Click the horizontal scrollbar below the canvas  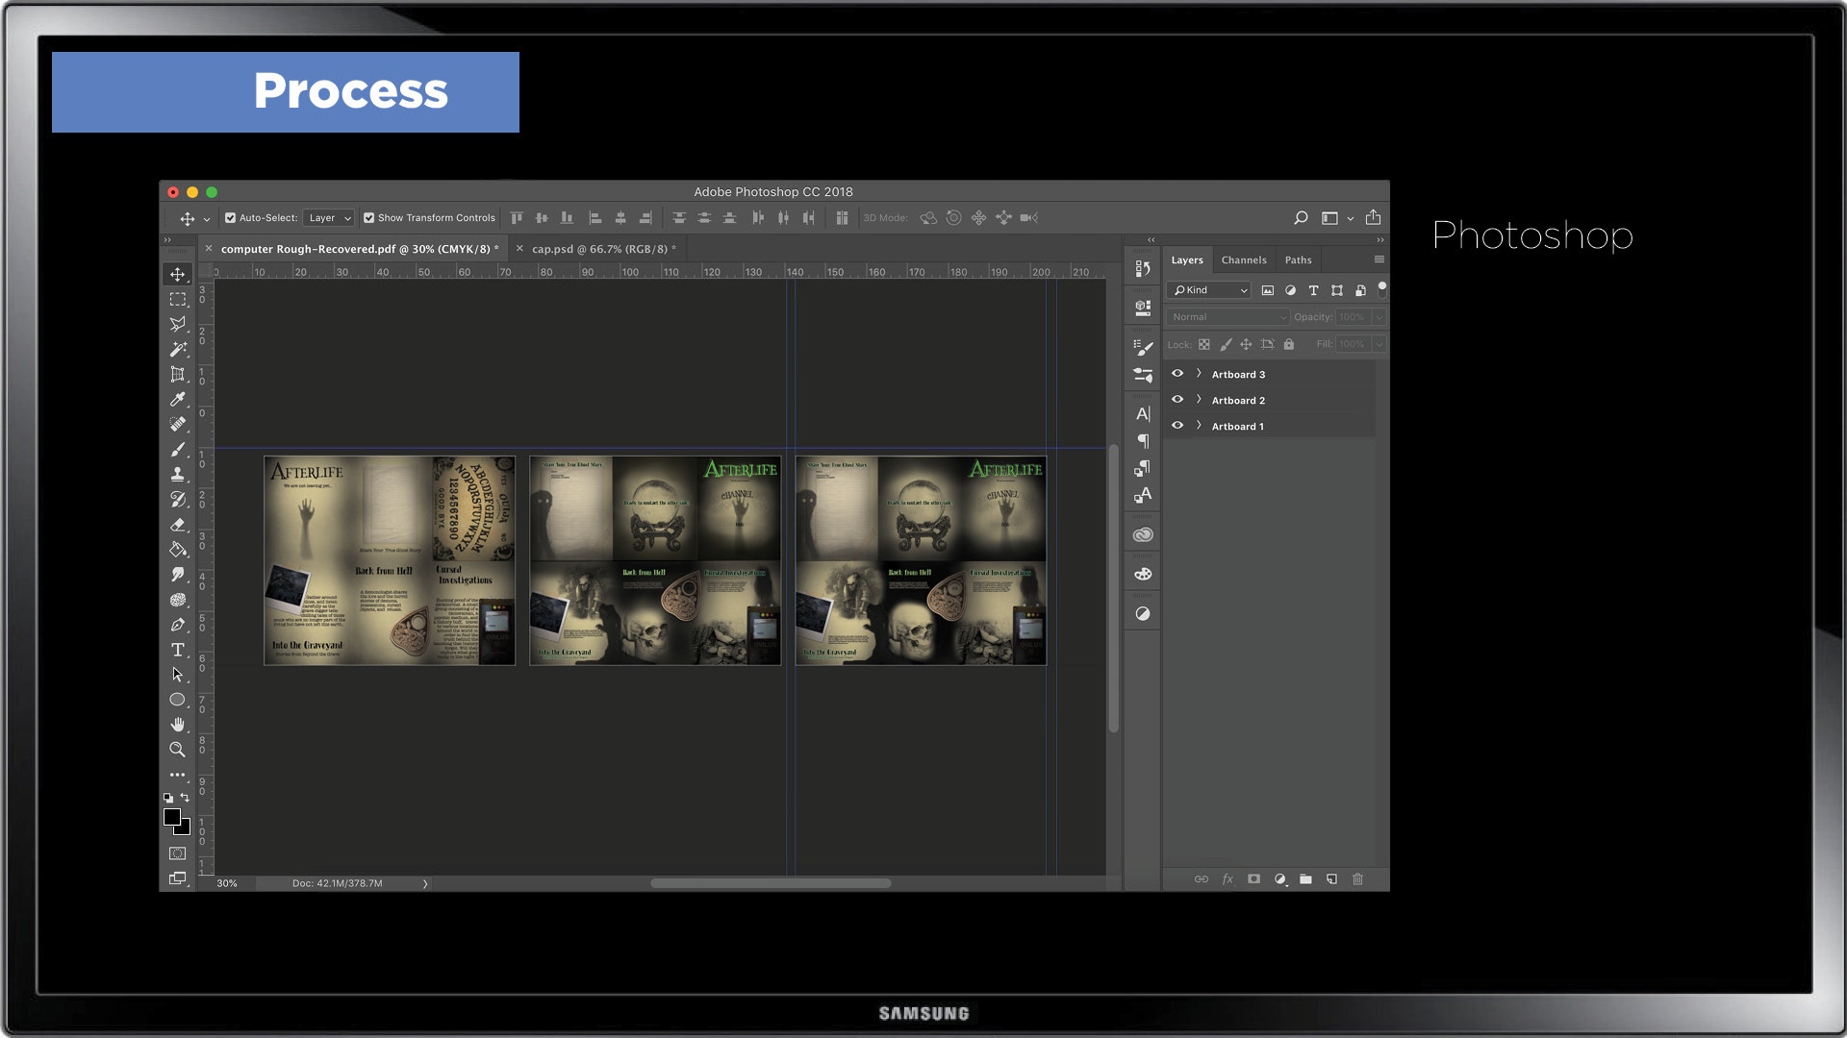pos(771,883)
